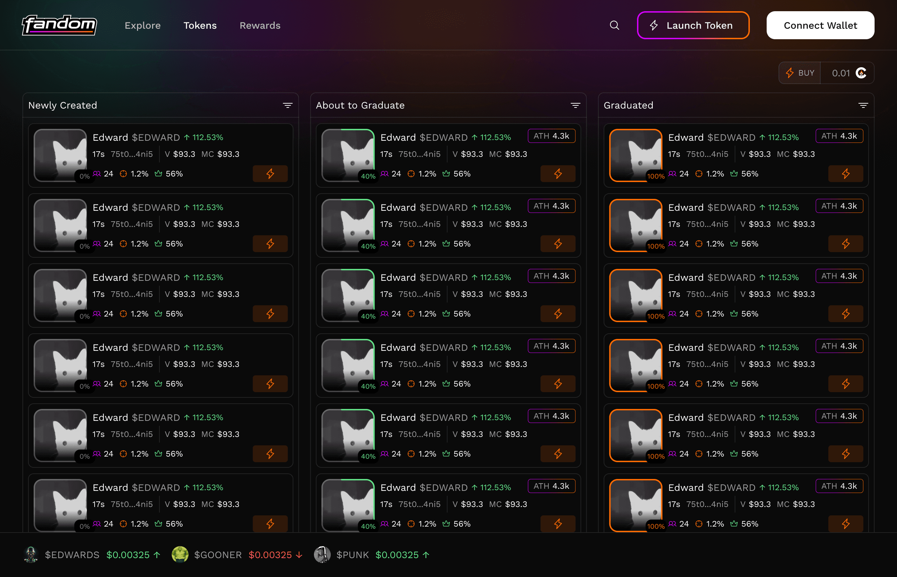Click the coin icon beside 0.01 amount
897x577 pixels.
[x=861, y=73]
